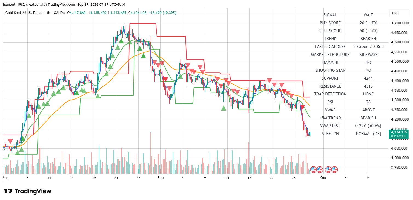The image size is (413, 200).
Task: Click the 4,700.000 price axis label
Action: click(x=400, y=23)
